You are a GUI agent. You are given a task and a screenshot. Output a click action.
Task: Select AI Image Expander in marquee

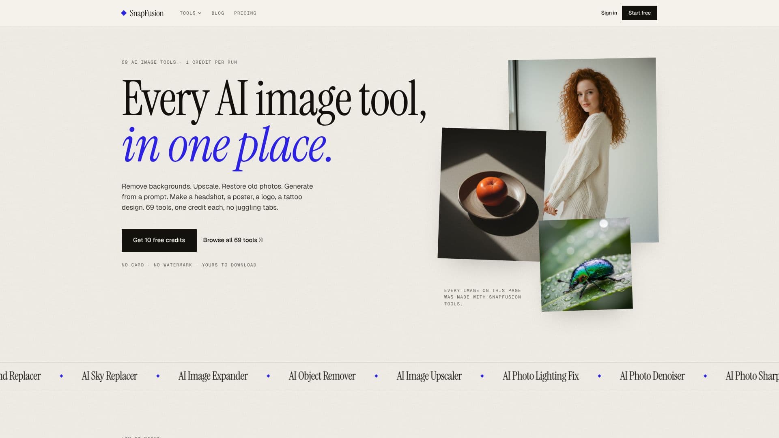[x=213, y=376]
